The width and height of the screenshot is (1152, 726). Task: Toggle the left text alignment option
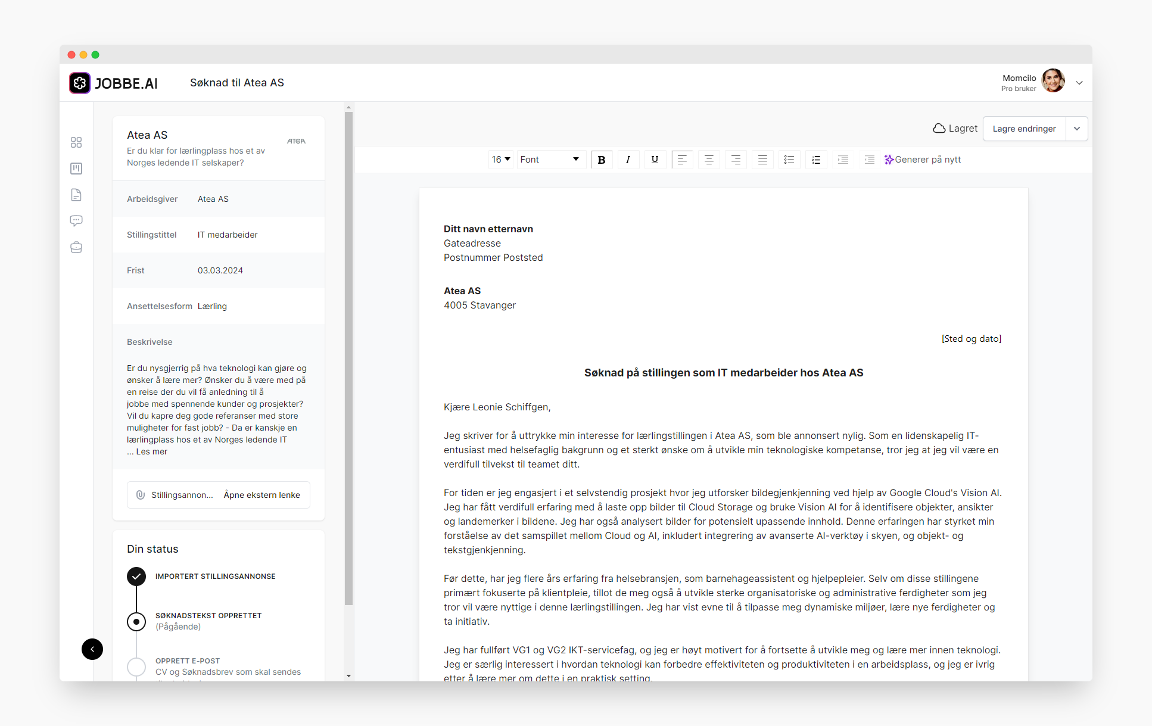coord(682,160)
